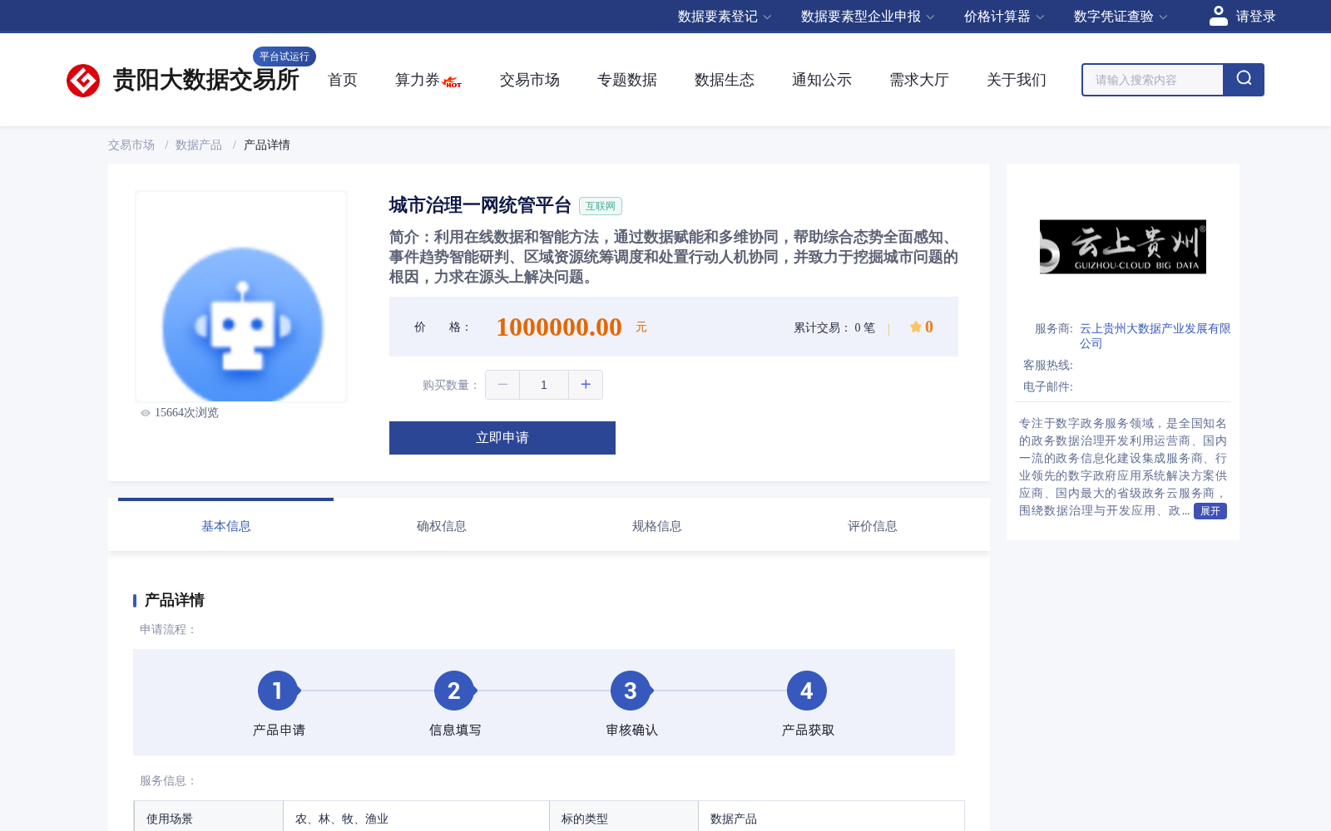Viewport: 1331px width, 831px height.
Task: Click the 客服热线 label
Action: coord(1048,365)
